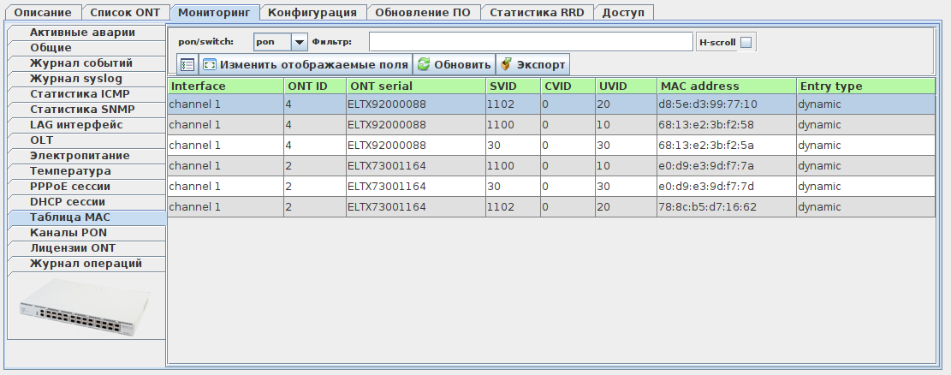
Task: Sort by the CVID column header
Action: (568, 86)
